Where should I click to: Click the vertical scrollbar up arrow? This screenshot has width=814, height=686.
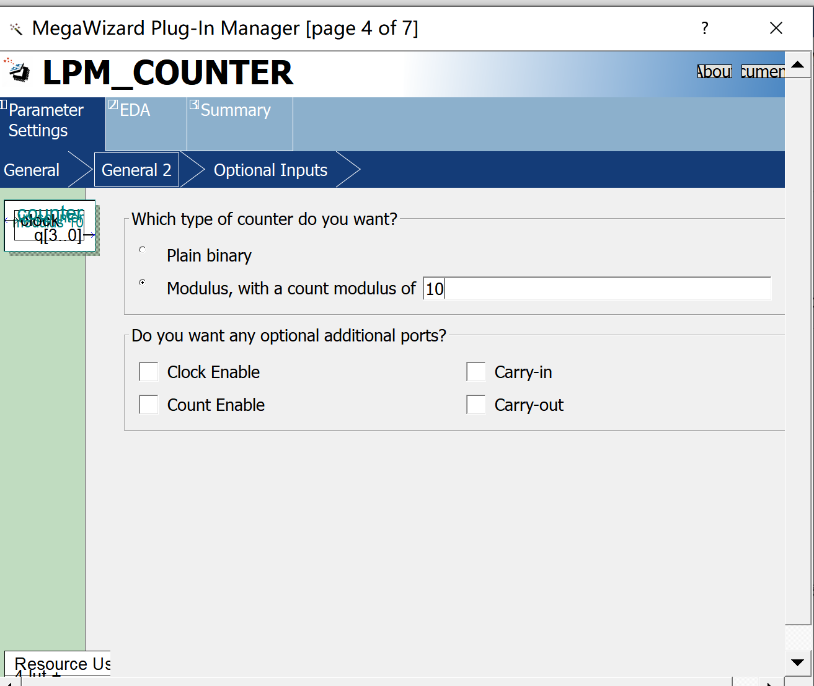pos(798,64)
